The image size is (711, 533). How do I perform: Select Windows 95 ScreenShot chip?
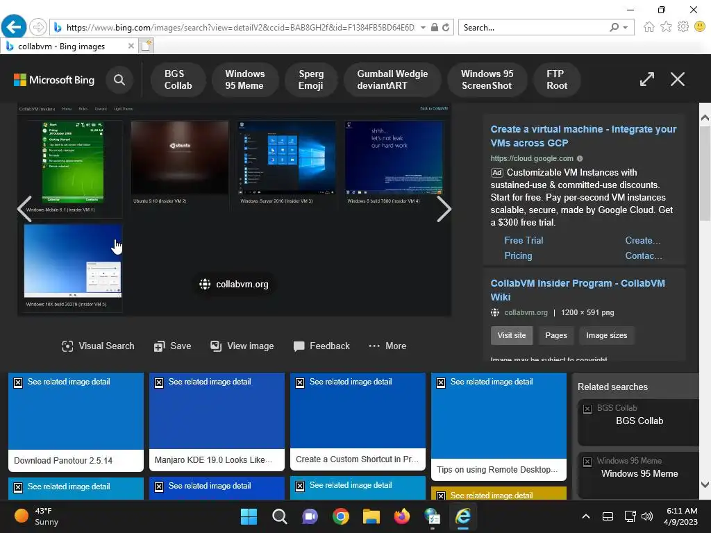point(487,80)
